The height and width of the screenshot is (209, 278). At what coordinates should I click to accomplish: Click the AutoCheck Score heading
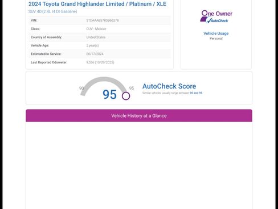[169, 86]
